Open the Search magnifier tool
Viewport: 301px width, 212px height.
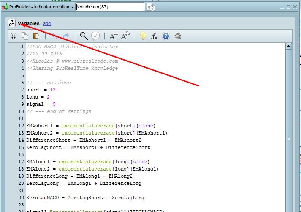click(x=84, y=36)
